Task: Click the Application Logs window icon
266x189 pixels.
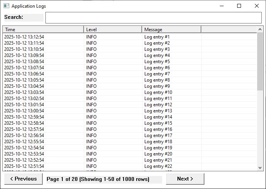Action: (x=6, y=6)
